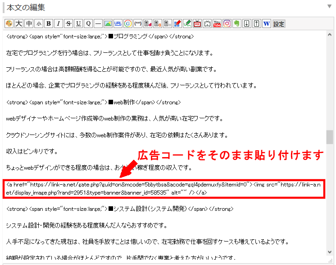Image resolution: width=336 pixels, height=265 pixels.
Task: Apply underline formatting (U)
Action: pos(78,23)
